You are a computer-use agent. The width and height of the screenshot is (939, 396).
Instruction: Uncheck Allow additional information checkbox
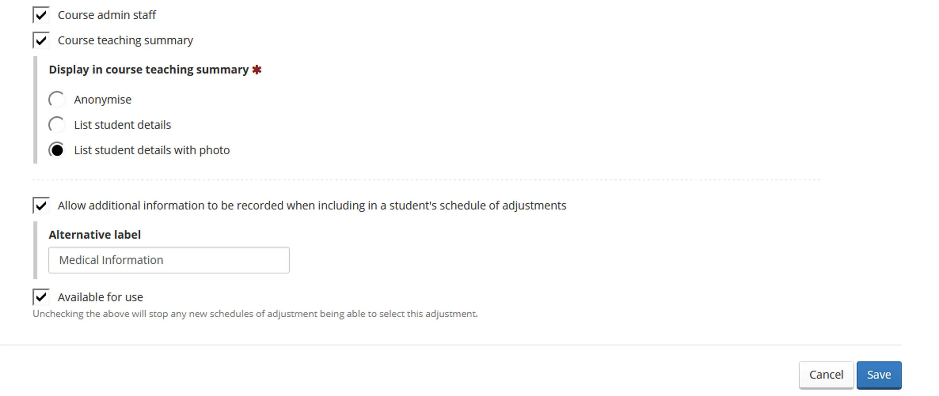click(x=41, y=206)
